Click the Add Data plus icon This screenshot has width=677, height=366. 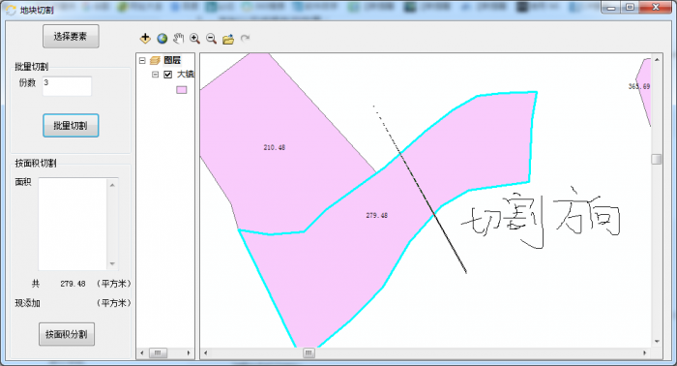(x=145, y=39)
